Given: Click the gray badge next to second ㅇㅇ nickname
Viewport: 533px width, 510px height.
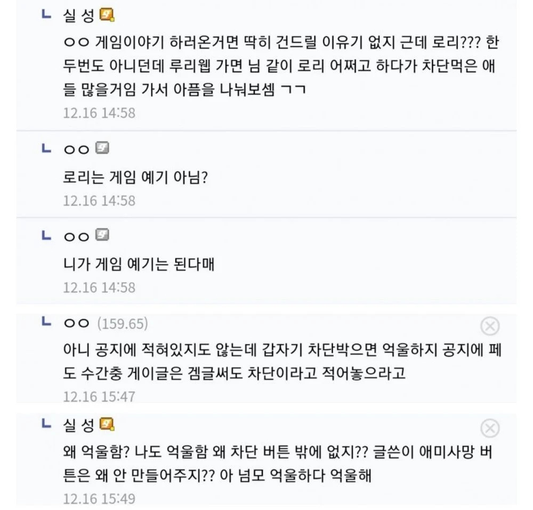Looking at the screenshot, I should pos(102,235).
